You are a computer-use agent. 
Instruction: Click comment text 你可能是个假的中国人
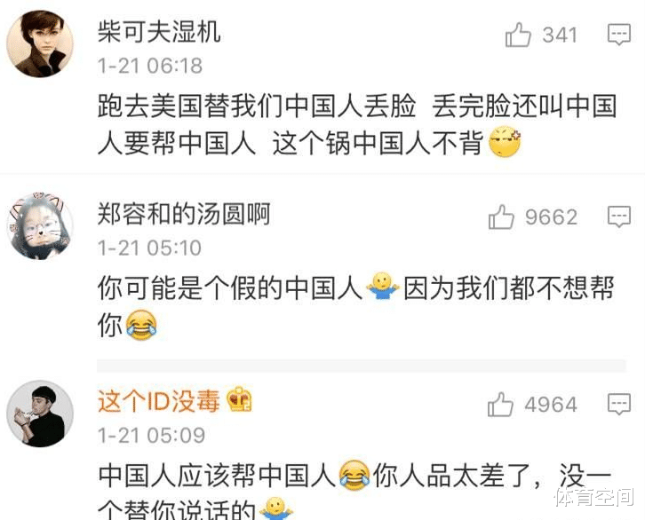[230, 288]
